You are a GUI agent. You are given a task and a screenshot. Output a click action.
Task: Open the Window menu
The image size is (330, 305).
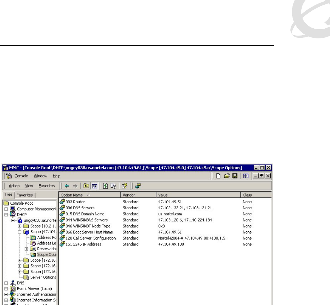point(40,176)
